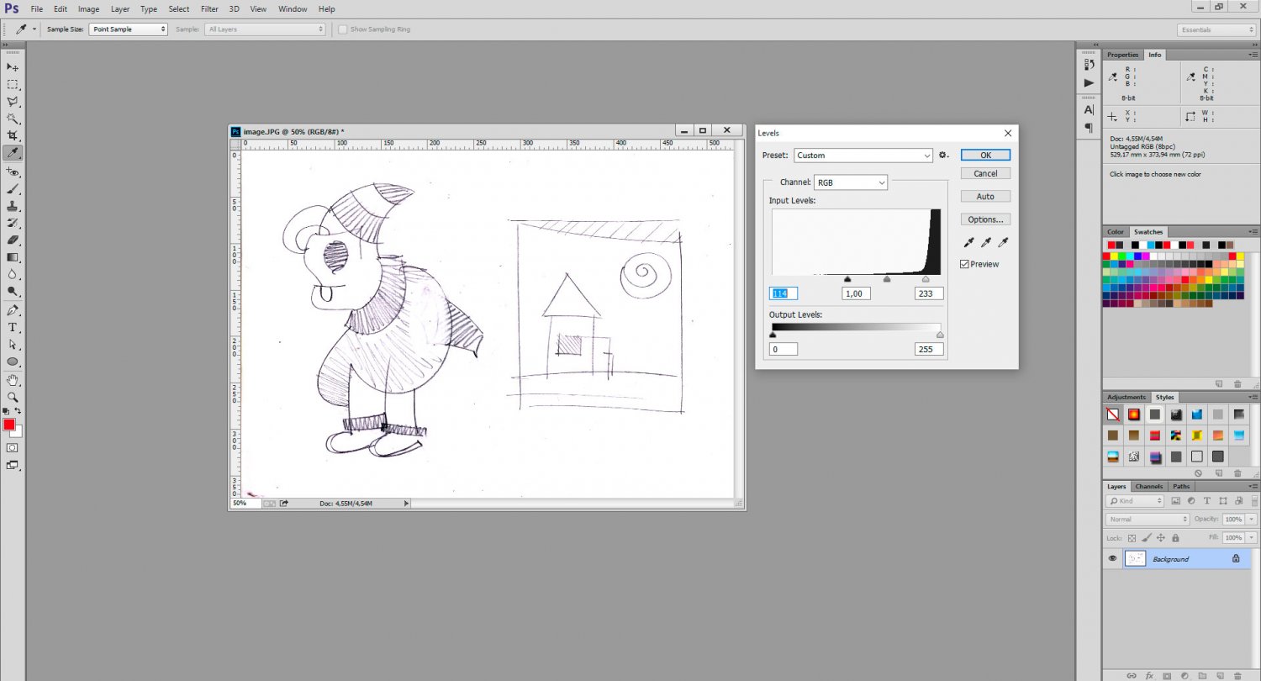
Task: Open the Sample Size dropdown
Action: point(128,29)
